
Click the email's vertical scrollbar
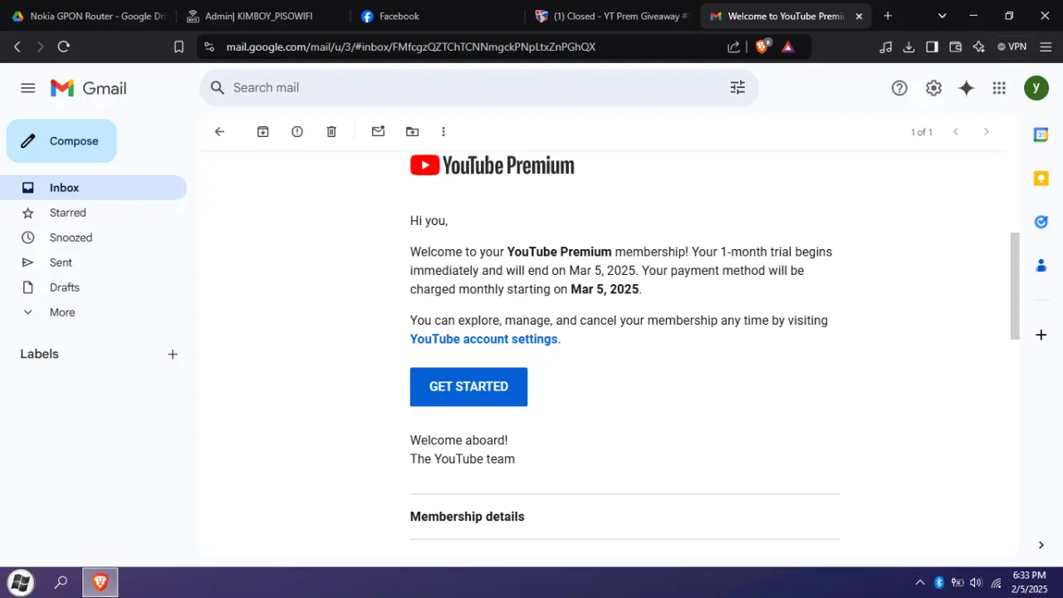1014,286
